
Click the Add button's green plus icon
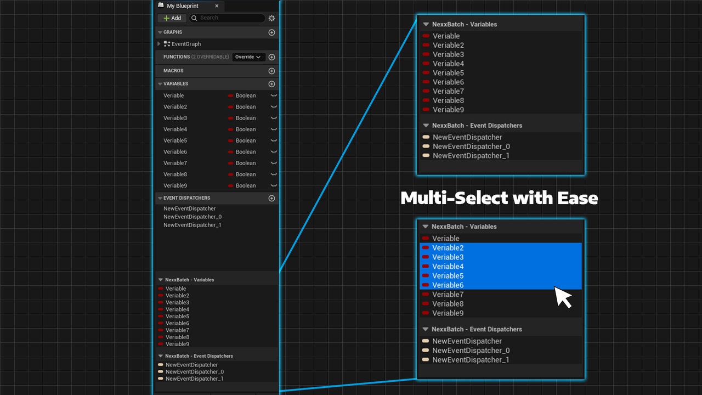click(x=166, y=18)
